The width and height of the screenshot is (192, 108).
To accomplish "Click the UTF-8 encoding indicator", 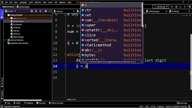I will pos(153,106).
